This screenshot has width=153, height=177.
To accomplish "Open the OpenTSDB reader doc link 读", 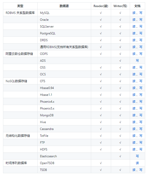I will (137, 163).
